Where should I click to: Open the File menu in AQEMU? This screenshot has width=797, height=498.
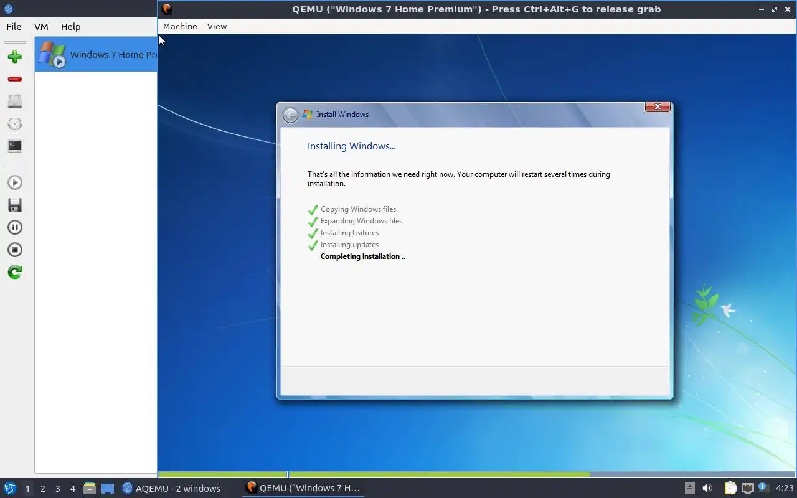(x=14, y=27)
